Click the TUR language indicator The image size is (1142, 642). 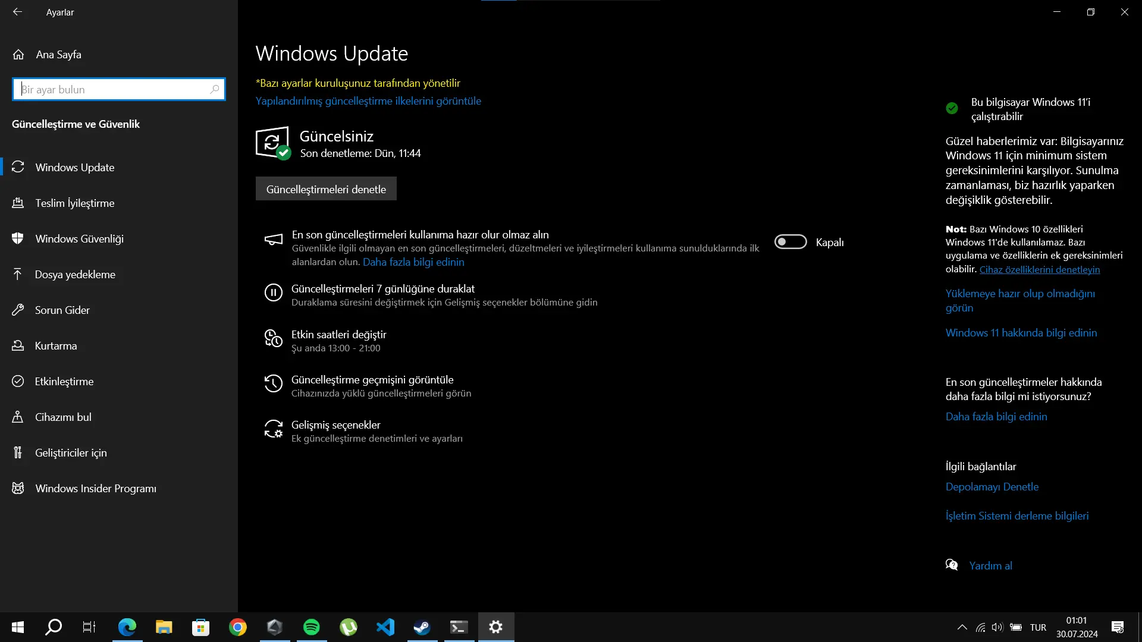coord(1038,627)
